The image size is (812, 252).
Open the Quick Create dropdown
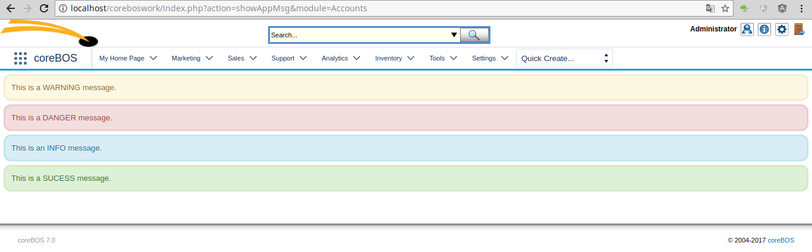tap(564, 58)
